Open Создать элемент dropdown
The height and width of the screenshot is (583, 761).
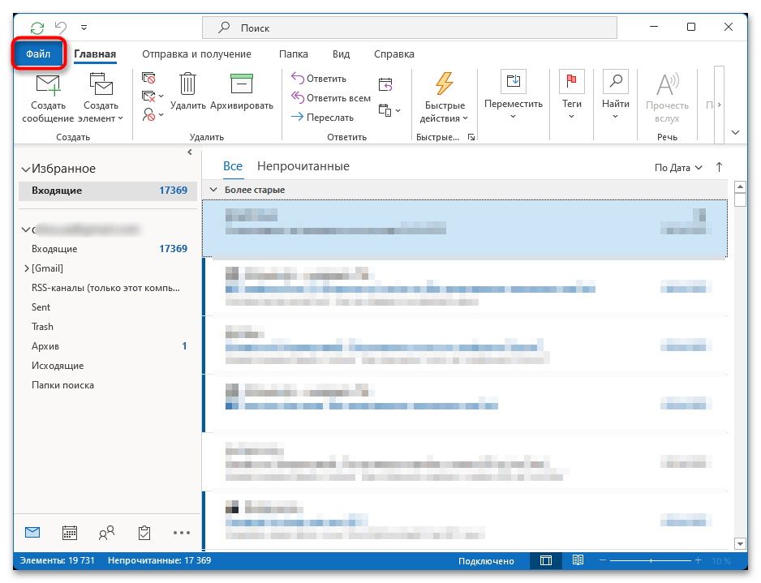(101, 98)
